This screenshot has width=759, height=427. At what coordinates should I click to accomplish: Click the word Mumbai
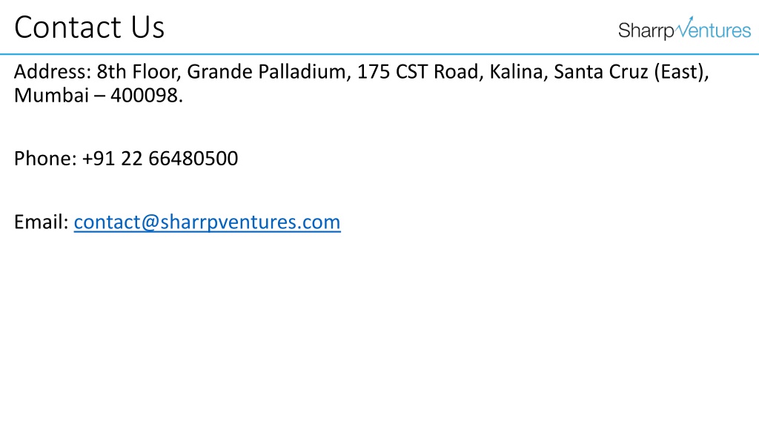[x=51, y=96]
